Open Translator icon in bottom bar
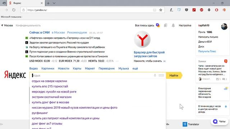Screen dimensions: 230x129 coord(185,124)
